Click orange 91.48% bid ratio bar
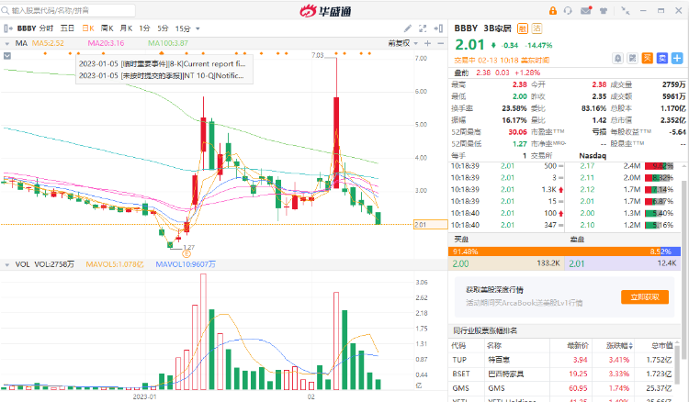This screenshot has width=689, height=402. point(553,251)
